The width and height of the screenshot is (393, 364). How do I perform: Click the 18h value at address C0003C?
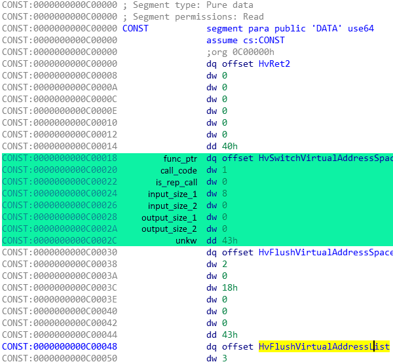pyautogui.click(x=230, y=288)
